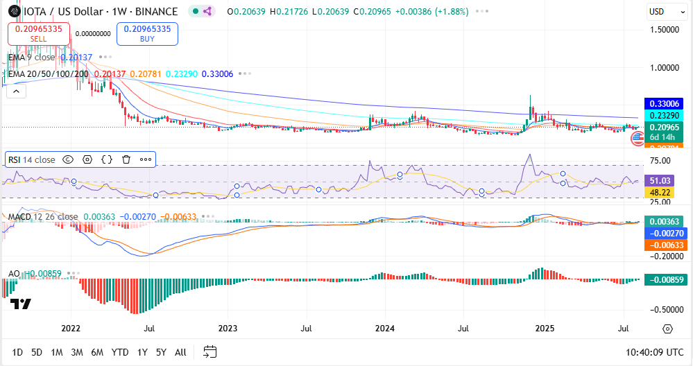This screenshot has height=366, width=693.
Task: Select the YTD time range
Action: pos(120,352)
